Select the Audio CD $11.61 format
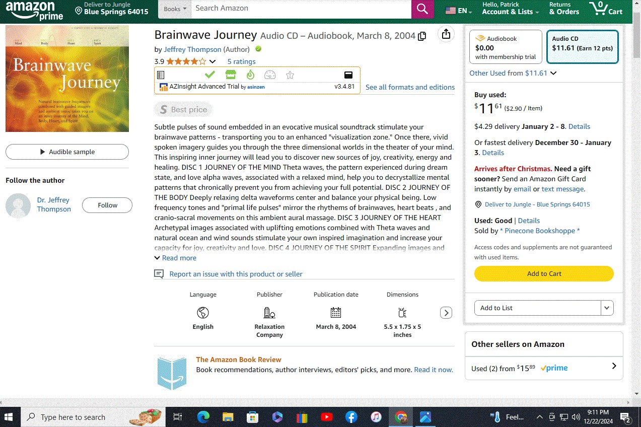 [x=583, y=47]
